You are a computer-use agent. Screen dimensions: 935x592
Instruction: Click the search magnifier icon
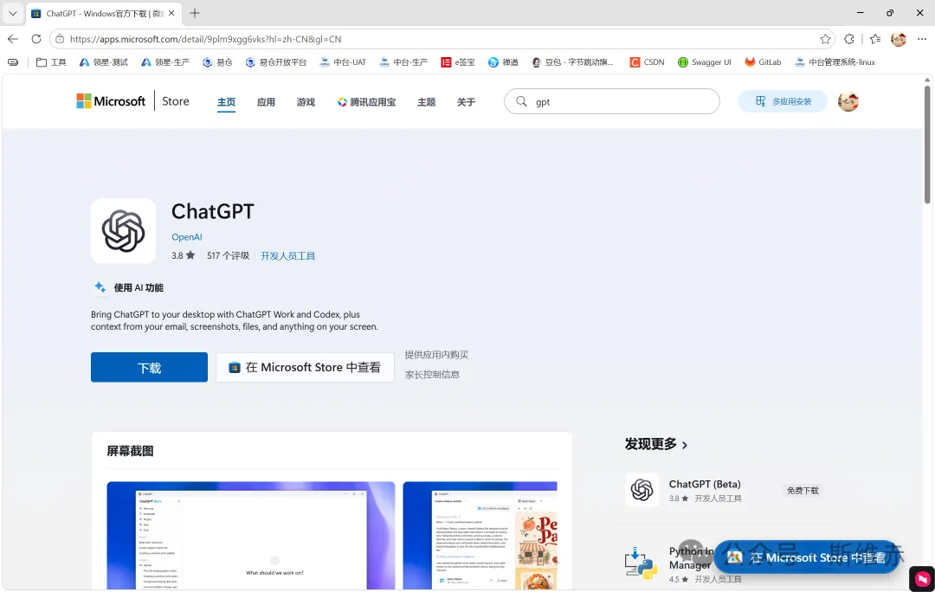pyautogui.click(x=521, y=101)
